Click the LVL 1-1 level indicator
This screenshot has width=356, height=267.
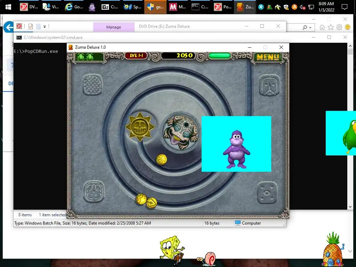136,55
